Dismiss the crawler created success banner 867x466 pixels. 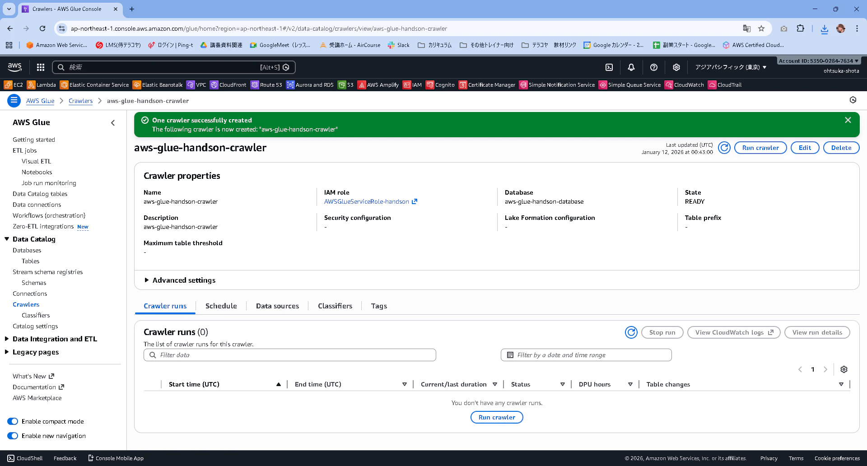tap(848, 120)
